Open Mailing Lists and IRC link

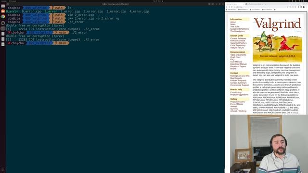tap(240, 76)
